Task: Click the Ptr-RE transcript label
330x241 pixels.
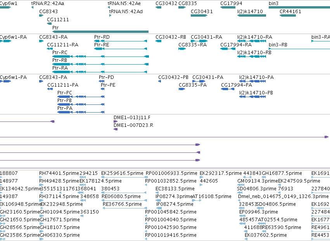Action: 102,45
